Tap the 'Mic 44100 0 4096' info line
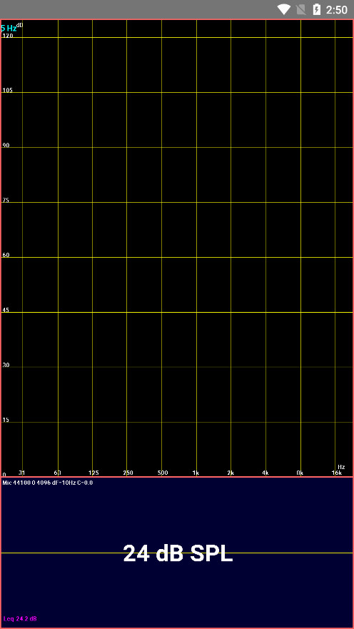This screenshot has height=629, width=354. click(x=48, y=483)
